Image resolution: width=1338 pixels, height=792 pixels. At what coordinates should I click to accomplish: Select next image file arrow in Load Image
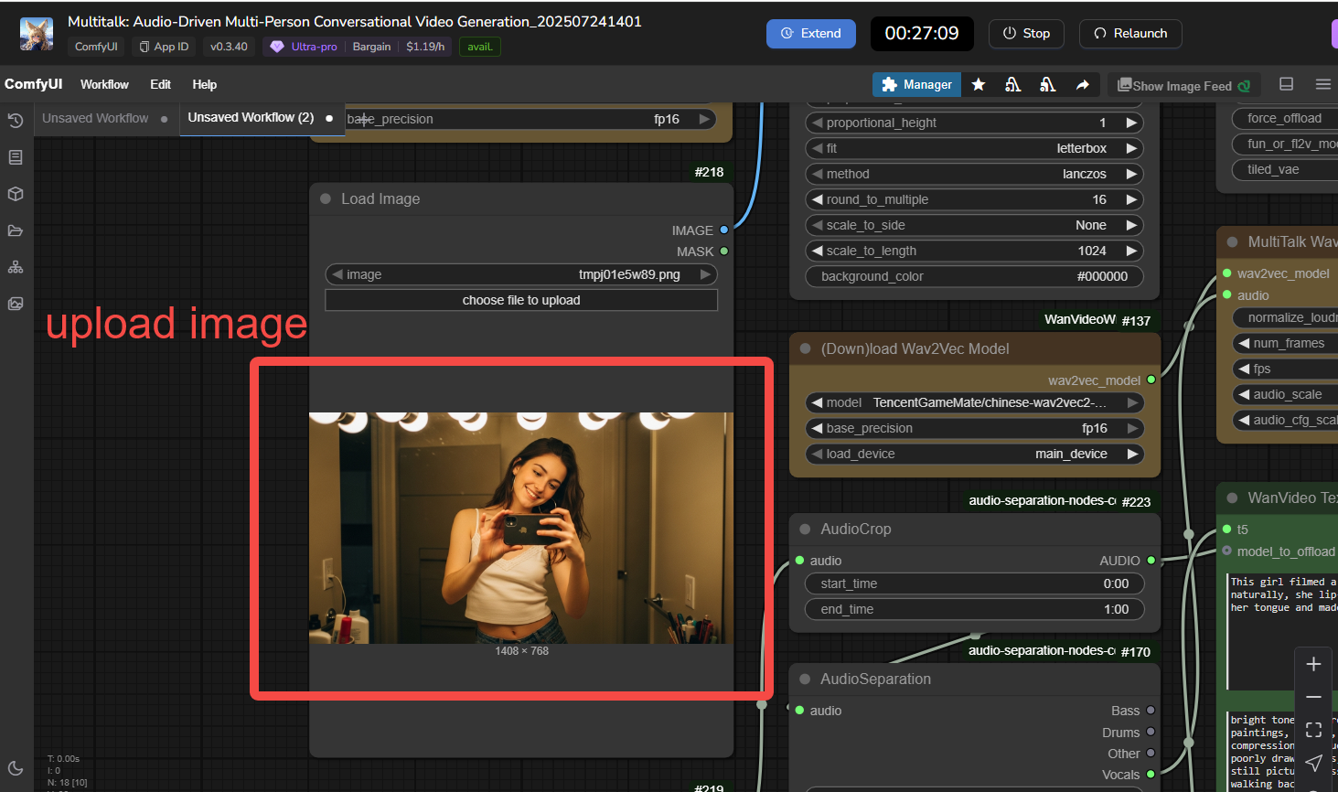point(705,274)
